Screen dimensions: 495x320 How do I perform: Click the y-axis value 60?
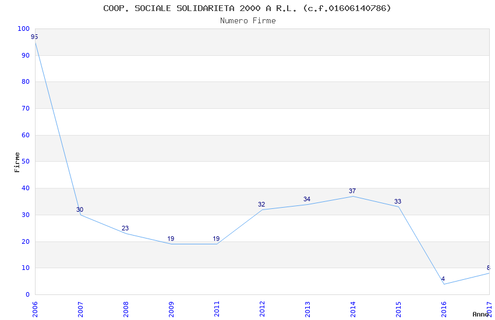click(x=26, y=135)
